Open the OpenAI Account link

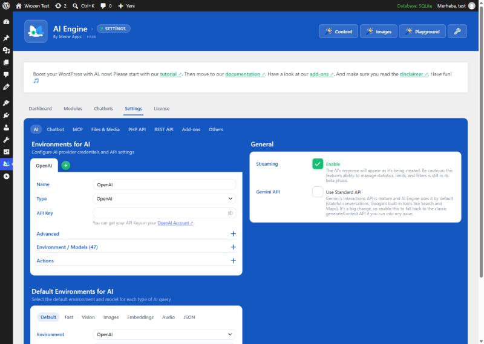tap(175, 222)
